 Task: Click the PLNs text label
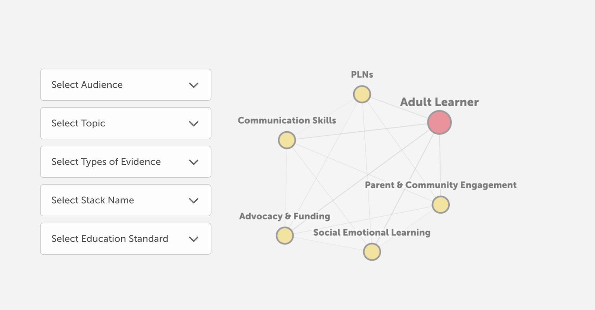[362, 74]
